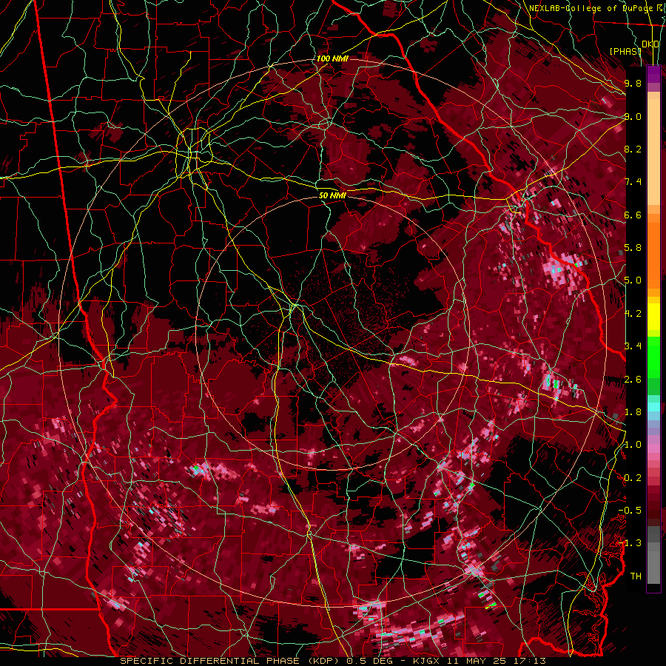Click the 8.2 value on the color scale
666x666 pixels.
pyautogui.click(x=633, y=149)
